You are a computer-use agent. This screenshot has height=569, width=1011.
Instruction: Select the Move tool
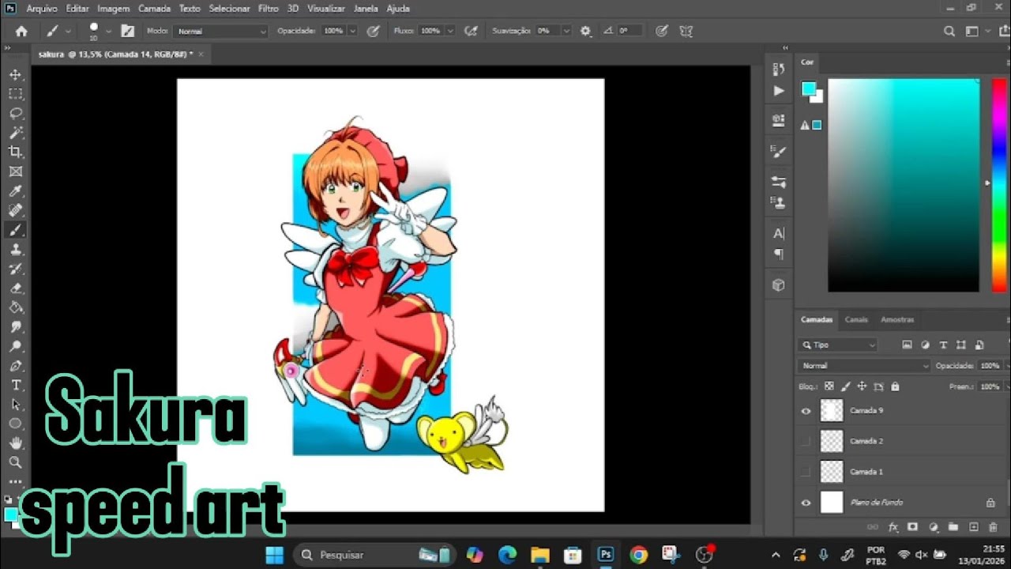[15, 74]
